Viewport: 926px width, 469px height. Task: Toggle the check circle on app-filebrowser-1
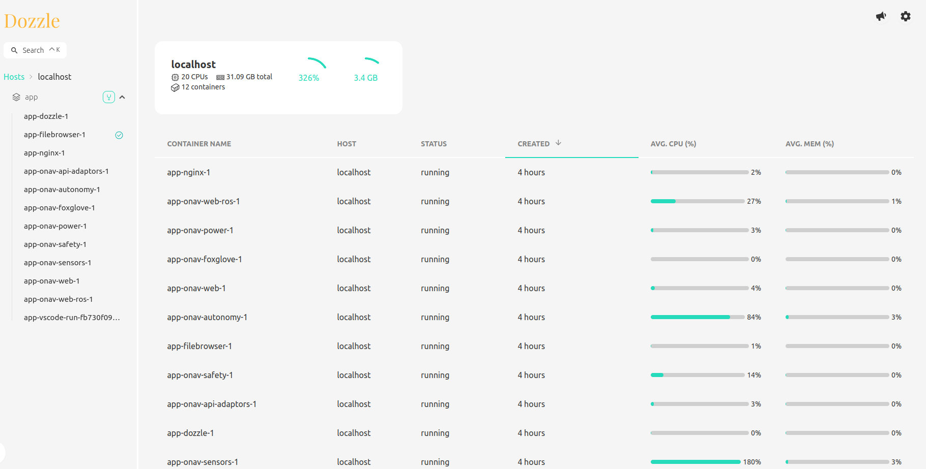point(119,135)
